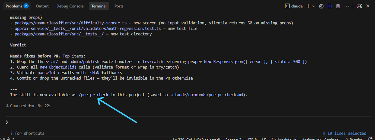Click the spinner asterisk before Churned
375x140 pixels.
(7, 106)
